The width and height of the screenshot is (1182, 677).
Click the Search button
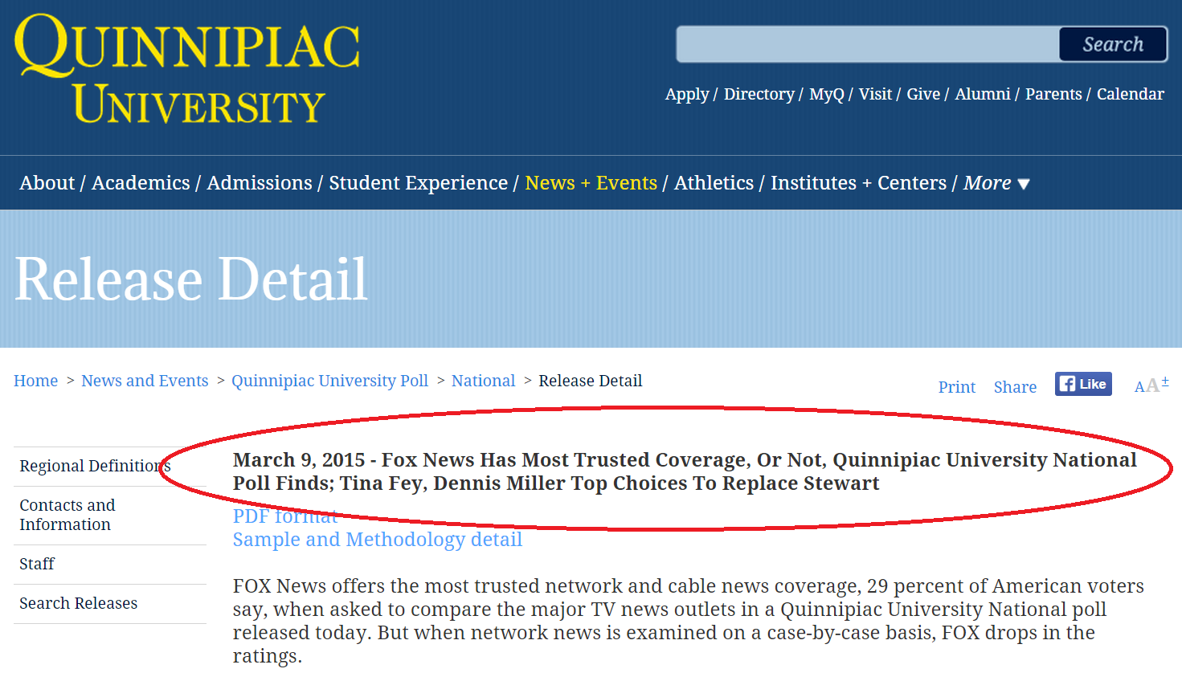(1113, 44)
